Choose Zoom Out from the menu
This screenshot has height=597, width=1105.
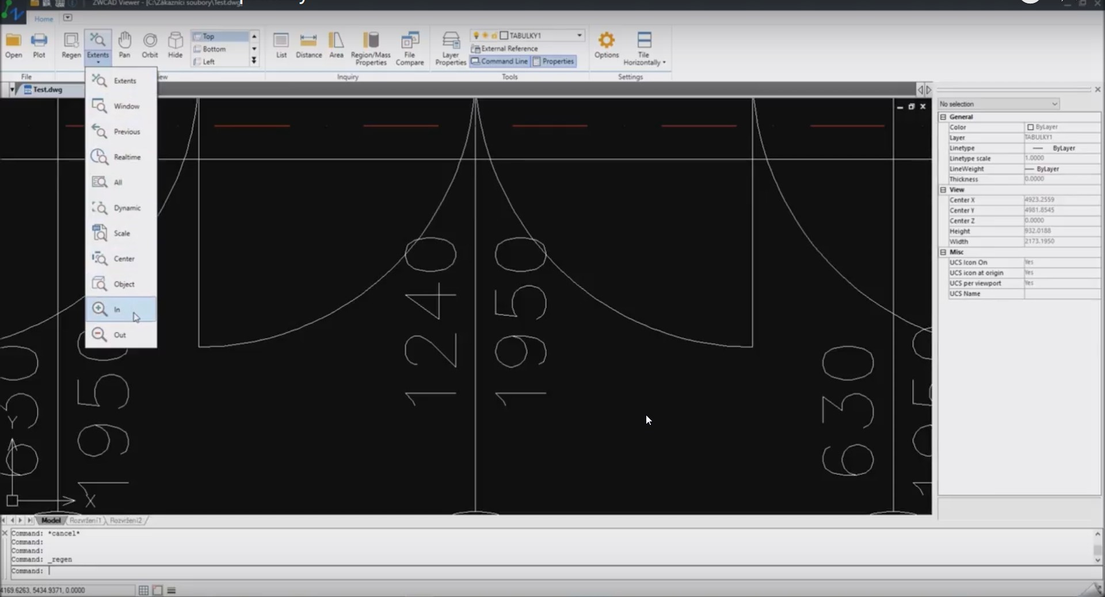click(x=120, y=334)
